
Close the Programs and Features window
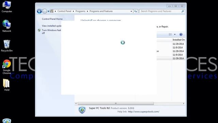click(182, 6)
